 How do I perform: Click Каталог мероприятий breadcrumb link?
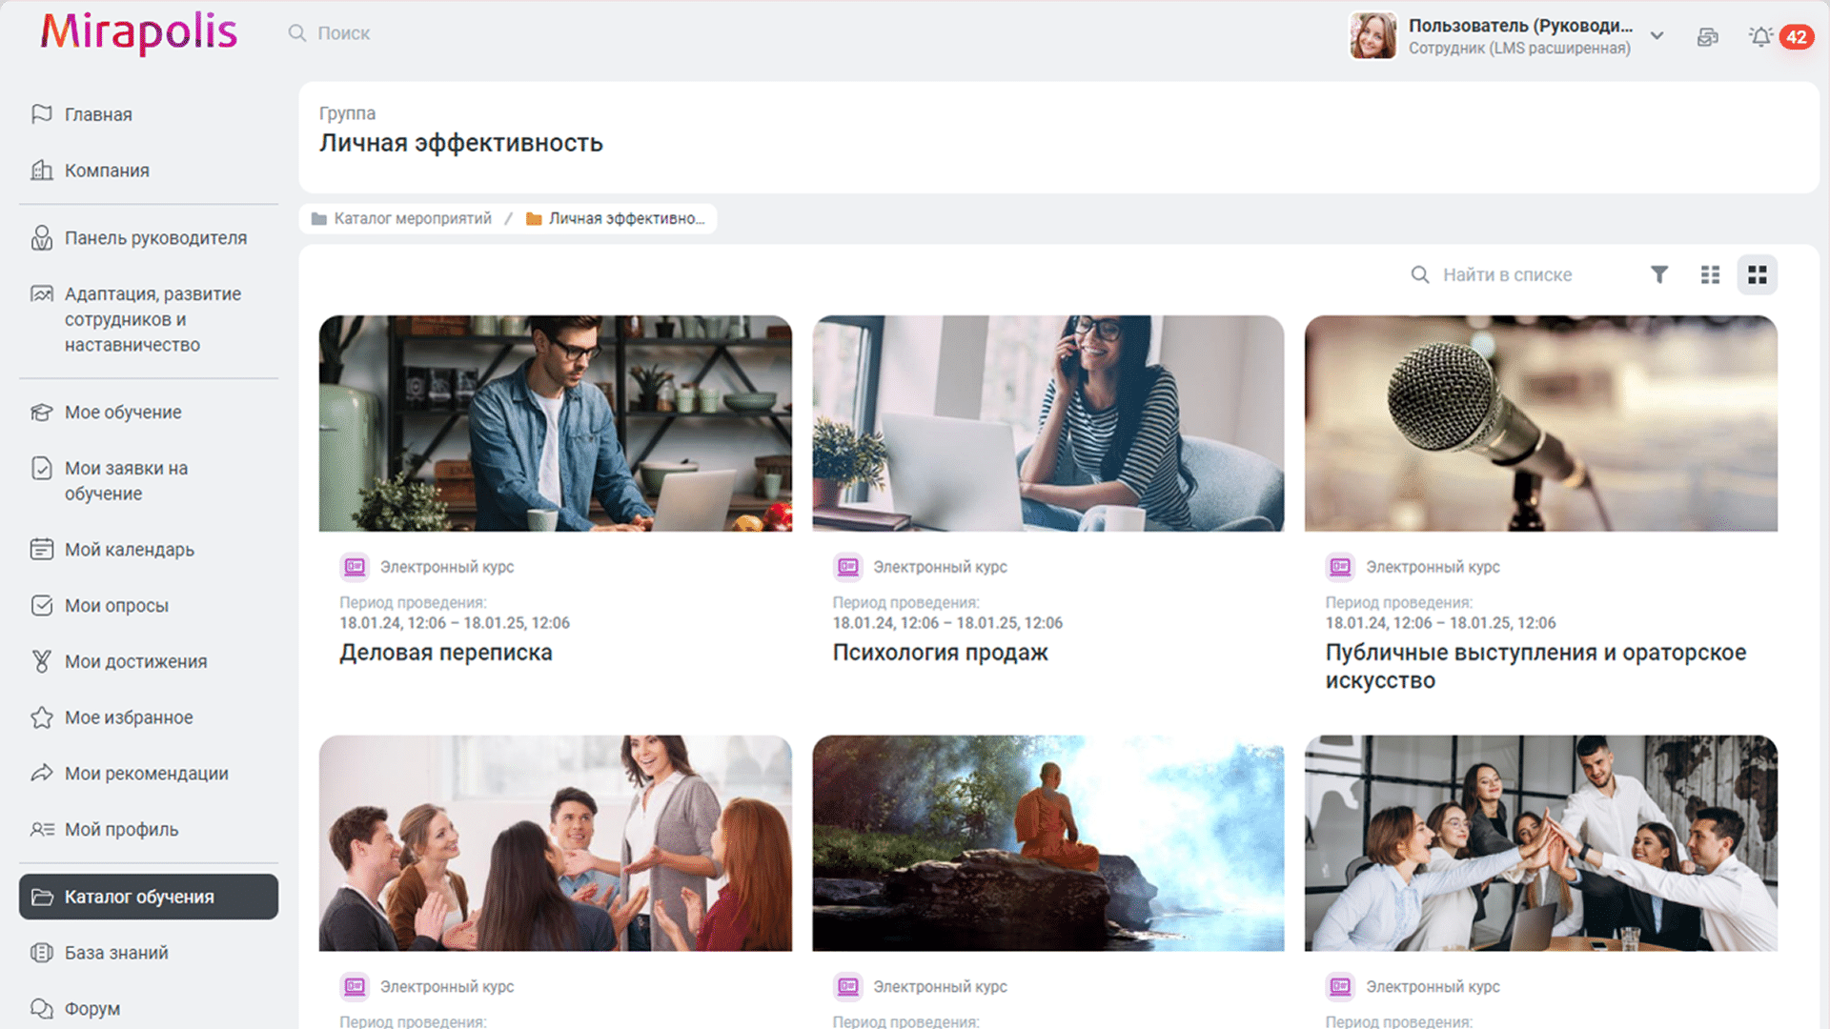[413, 219]
